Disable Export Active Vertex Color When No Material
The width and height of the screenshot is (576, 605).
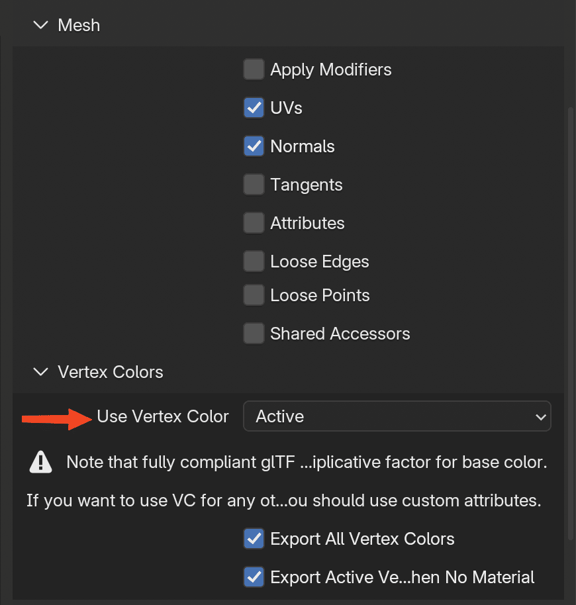pyautogui.click(x=254, y=577)
